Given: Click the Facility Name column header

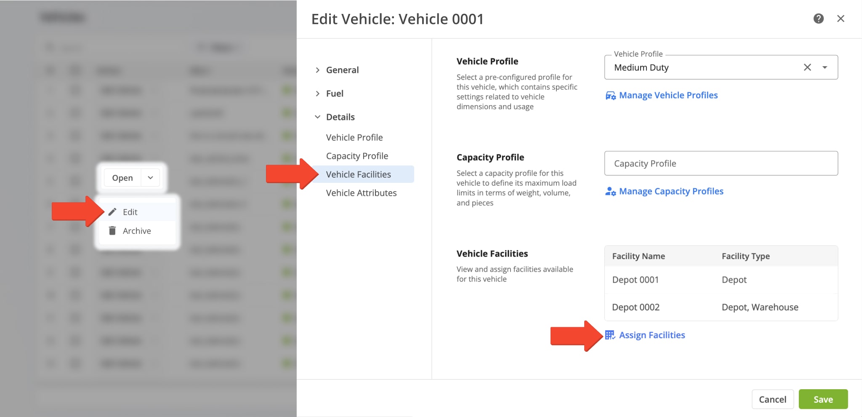Looking at the screenshot, I should point(639,256).
